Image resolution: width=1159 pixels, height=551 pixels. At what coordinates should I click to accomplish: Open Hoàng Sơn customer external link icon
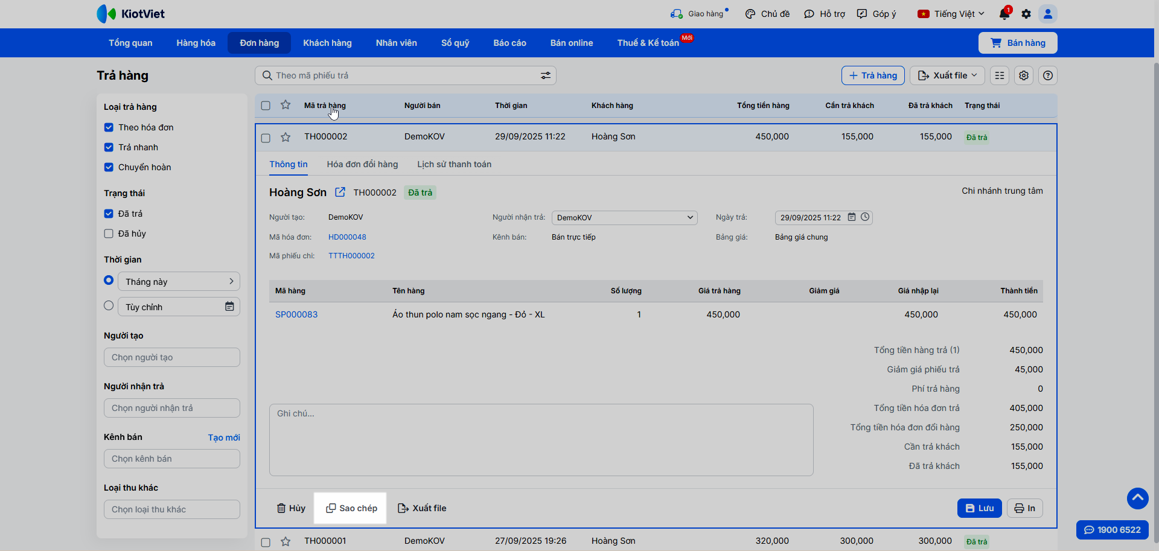pos(340,192)
